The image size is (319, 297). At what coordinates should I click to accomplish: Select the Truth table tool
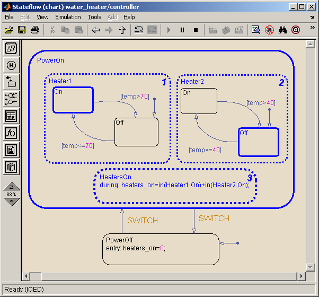click(11, 116)
